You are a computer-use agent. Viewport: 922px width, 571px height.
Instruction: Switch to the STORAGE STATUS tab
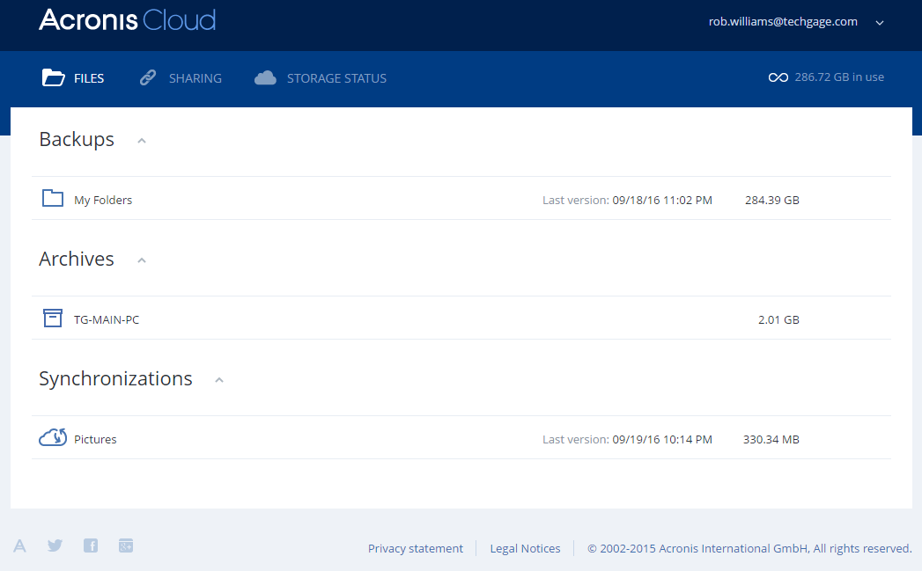pyautogui.click(x=336, y=78)
